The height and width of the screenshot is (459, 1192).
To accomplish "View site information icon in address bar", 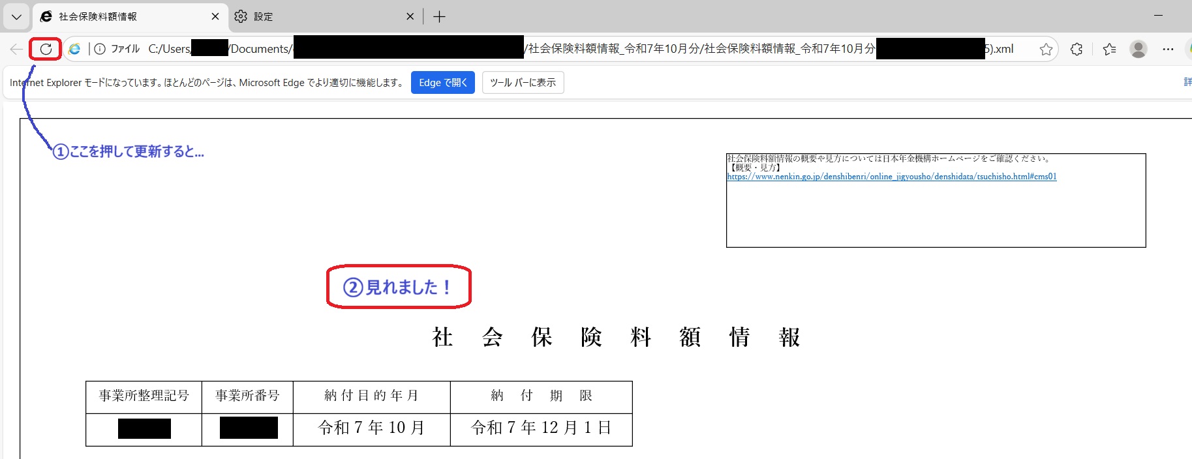I will point(100,50).
